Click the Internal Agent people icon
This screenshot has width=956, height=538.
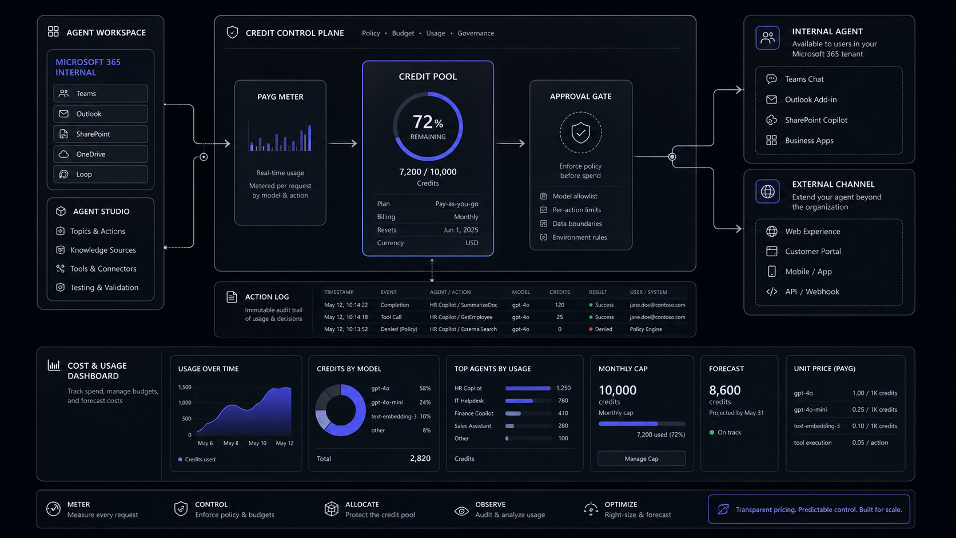(x=767, y=38)
